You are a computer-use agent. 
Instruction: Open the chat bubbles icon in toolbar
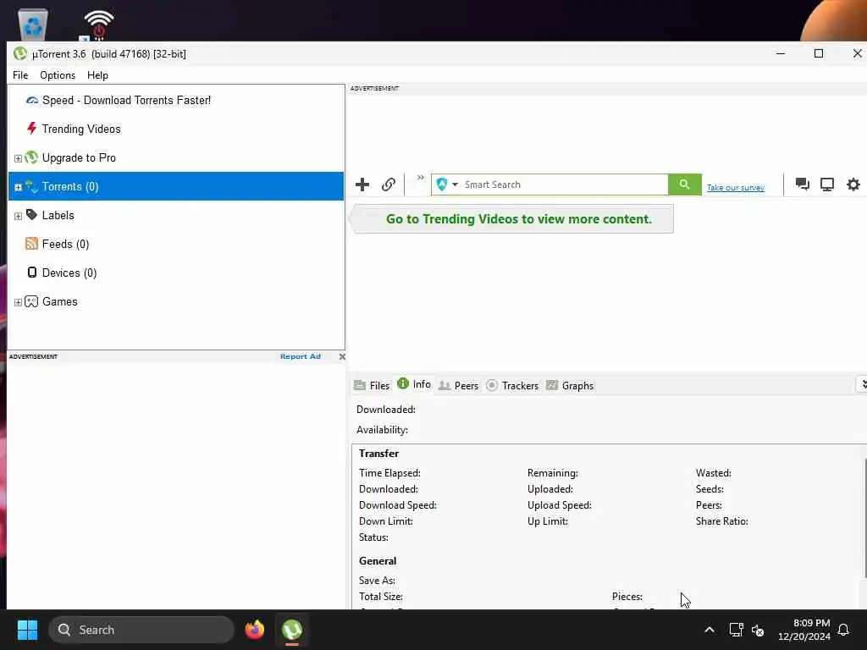pyautogui.click(x=803, y=184)
